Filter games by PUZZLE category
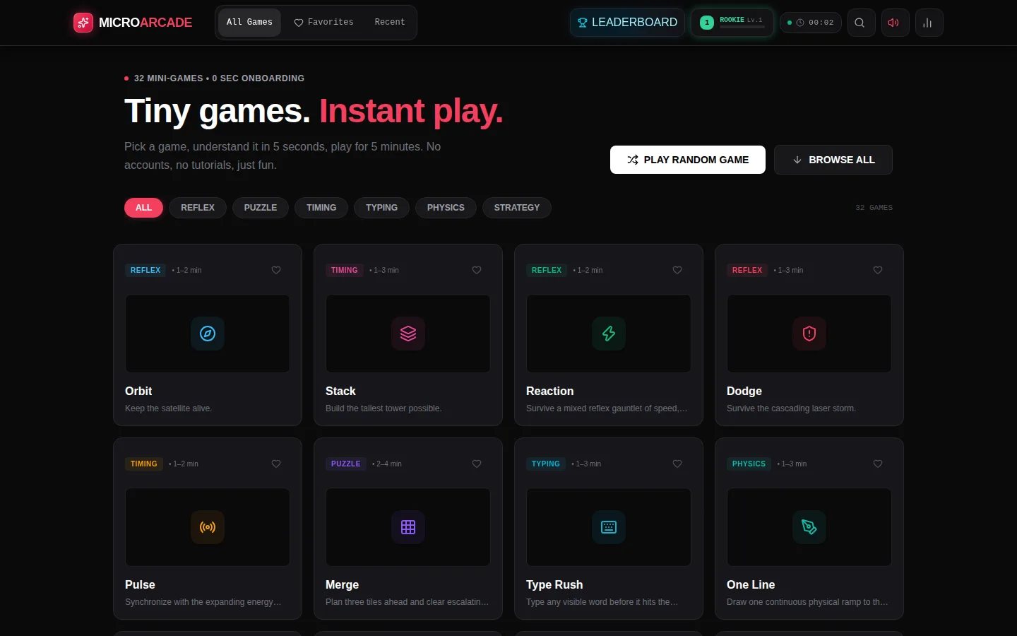Screen dimensions: 1017x636 click(261, 208)
